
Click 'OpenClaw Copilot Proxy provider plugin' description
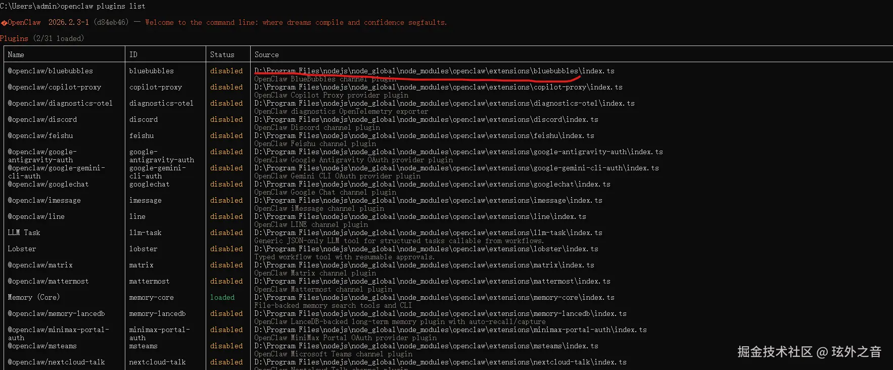click(332, 95)
